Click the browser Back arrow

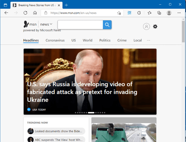pos(6,13)
